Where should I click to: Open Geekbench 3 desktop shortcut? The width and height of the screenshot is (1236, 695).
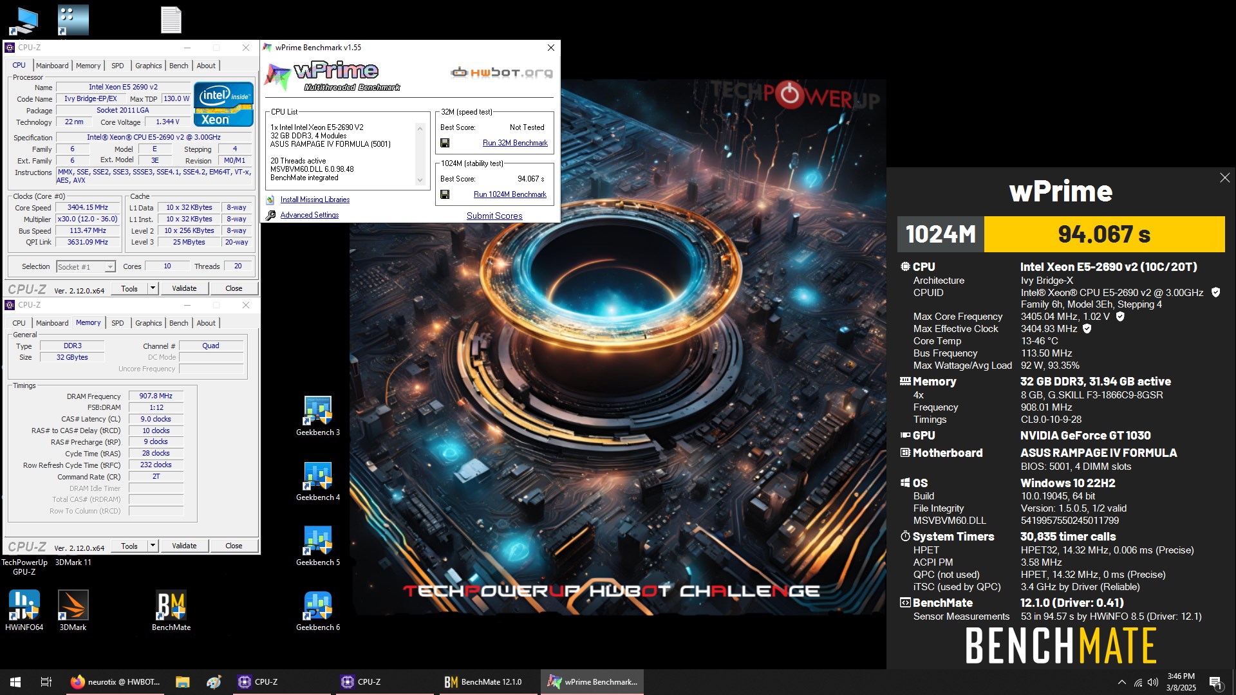pos(318,416)
